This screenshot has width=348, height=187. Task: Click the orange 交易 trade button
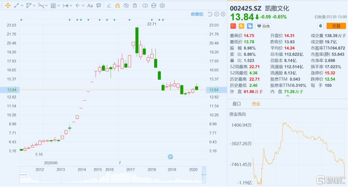pos(336,26)
